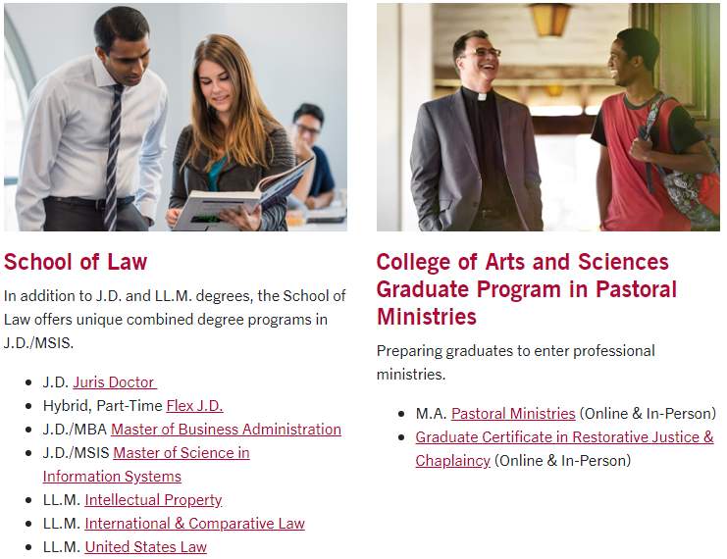Open Graduate Certificate in Restorative Justice link
The image size is (727, 559).
coord(564,436)
